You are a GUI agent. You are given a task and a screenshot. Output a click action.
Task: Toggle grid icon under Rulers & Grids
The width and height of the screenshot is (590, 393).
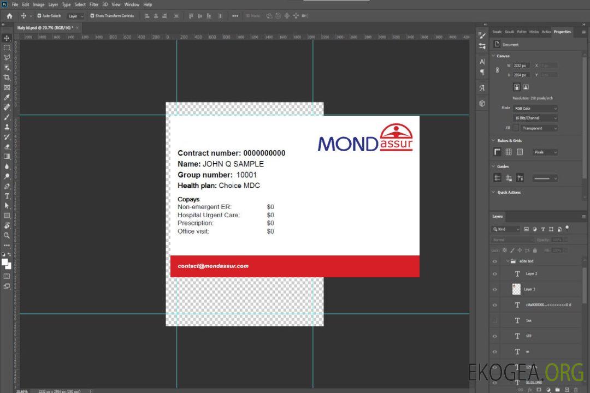509,152
